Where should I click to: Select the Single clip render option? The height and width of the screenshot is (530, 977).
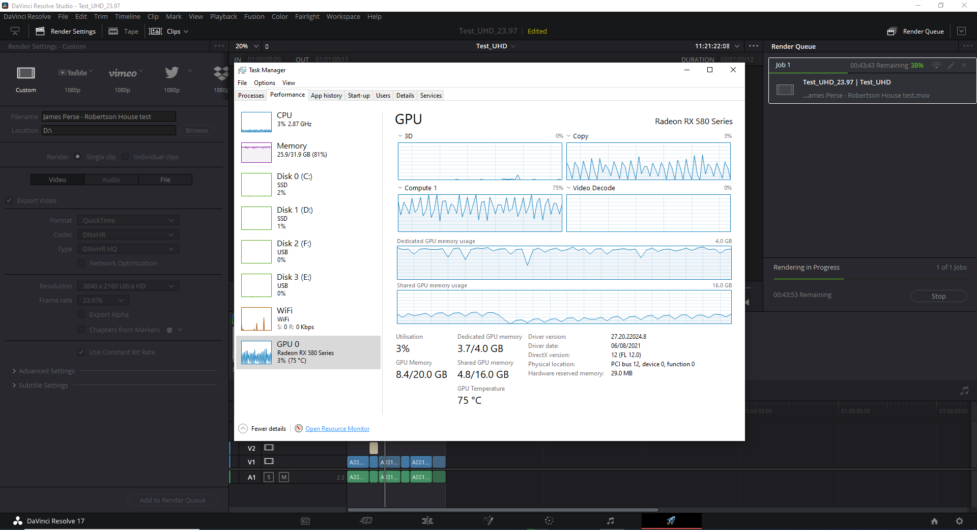[77, 157]
